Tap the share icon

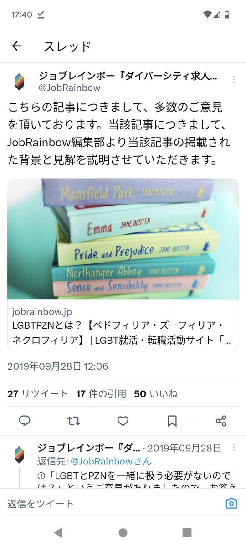click(x=221, y=421)
